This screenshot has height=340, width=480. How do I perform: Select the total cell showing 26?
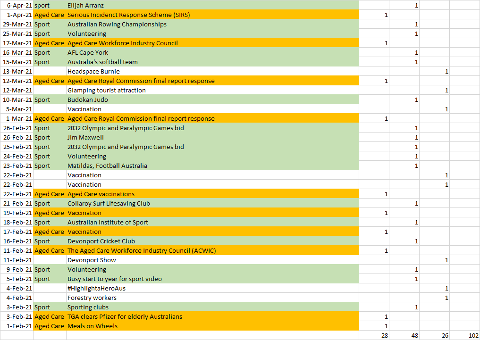435,335
